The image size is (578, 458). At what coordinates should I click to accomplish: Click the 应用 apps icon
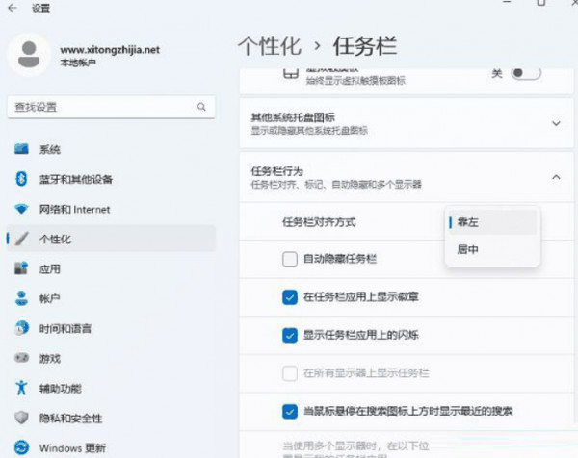coord(21,268)
